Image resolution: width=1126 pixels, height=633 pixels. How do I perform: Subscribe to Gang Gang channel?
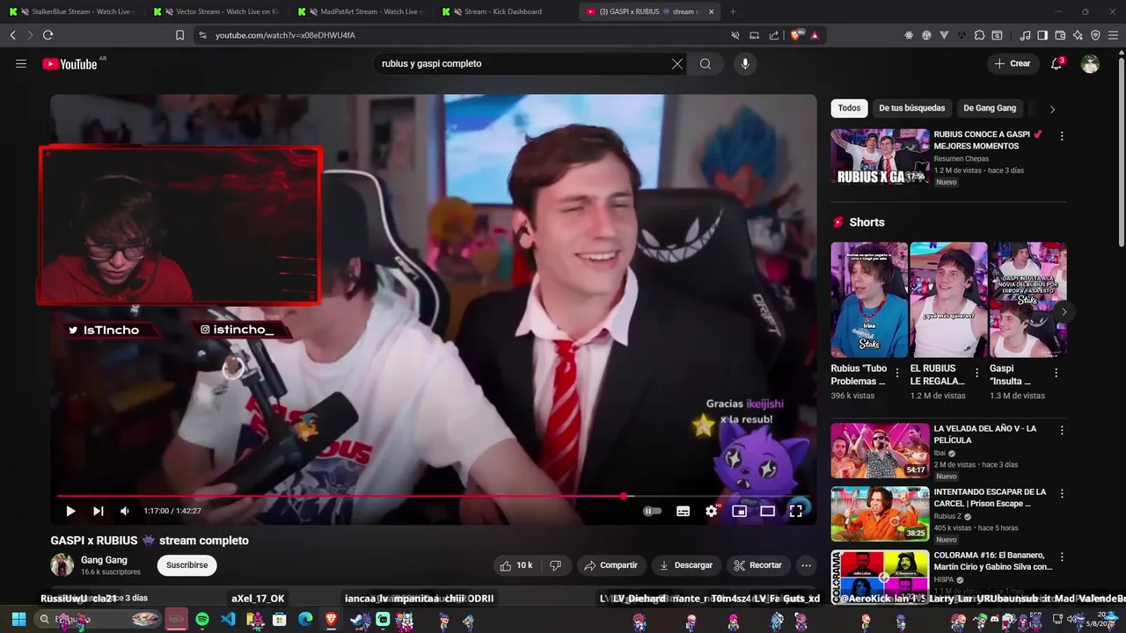[x=187, y=565]
